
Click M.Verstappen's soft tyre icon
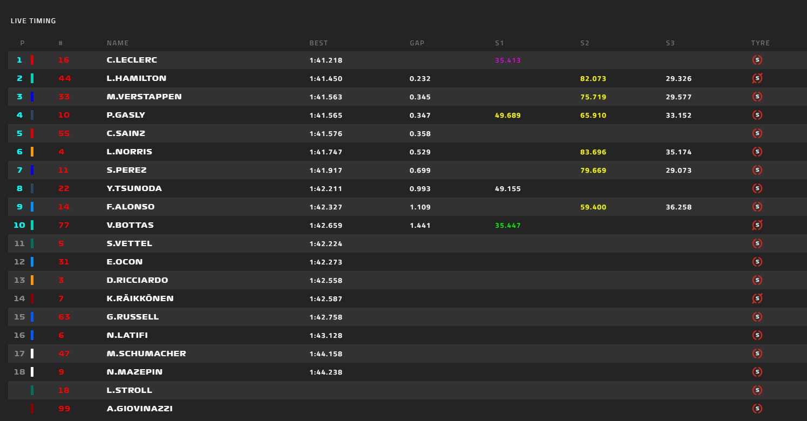pos(757,97)
